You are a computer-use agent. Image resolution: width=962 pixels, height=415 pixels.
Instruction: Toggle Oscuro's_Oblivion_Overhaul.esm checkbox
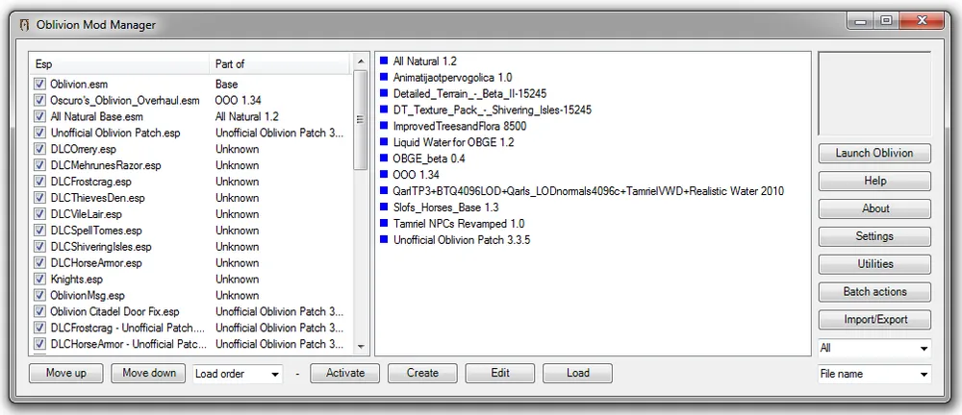tap(40, 100)
